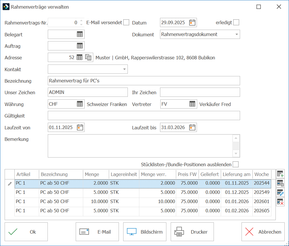Open the Adresse lookup table icon
This screenshot has height=246, width=289.
pyautogui.click(x=79, y=57)
